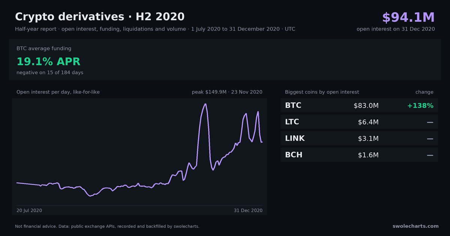Click the BTC average funding label
450x236 pixels.
tap(44, 48)
